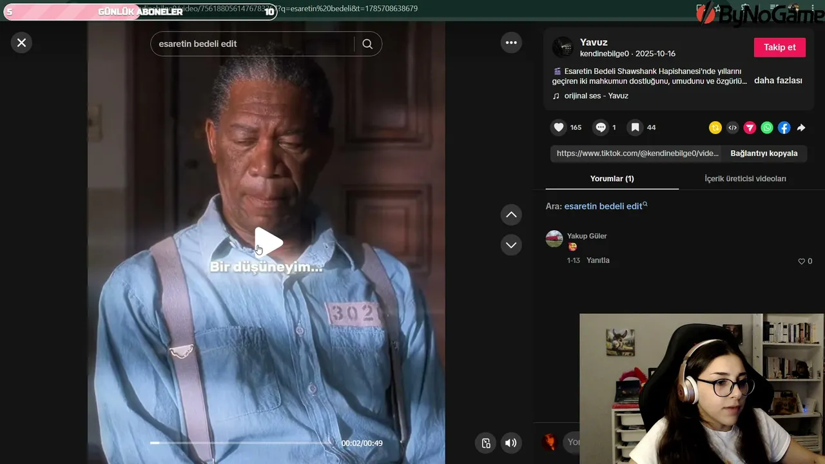Reply to the comment with Yanıtla
This screenshot has height=464, width=825.
(598, 260)
